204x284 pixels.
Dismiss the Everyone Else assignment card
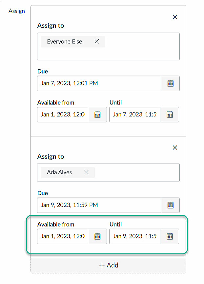tap(175, 17)
